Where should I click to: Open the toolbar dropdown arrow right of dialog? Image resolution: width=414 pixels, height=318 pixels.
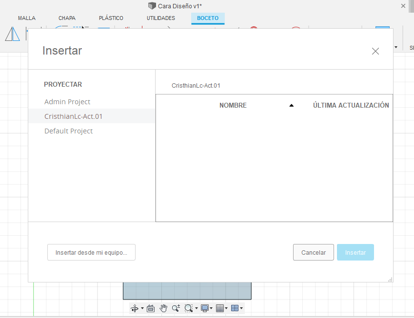click(x=396, y=47)
